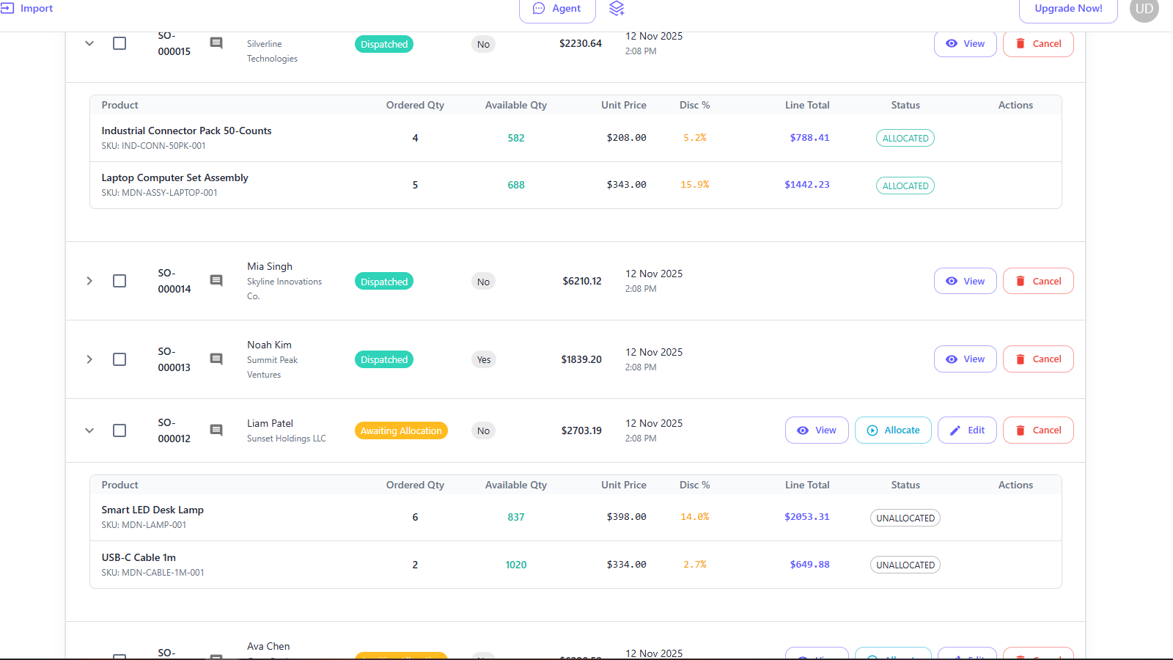The image size is (1173, 660).
Task: Click the Import icon at top left
Action: pyautogui.click(x=7, y=8)
